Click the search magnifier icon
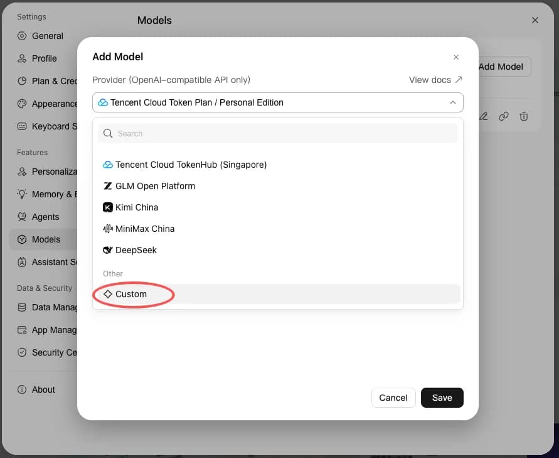The image size is (559, 458). (x=108, y=134)
